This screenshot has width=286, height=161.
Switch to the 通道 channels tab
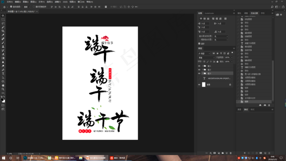pos(239,110)
